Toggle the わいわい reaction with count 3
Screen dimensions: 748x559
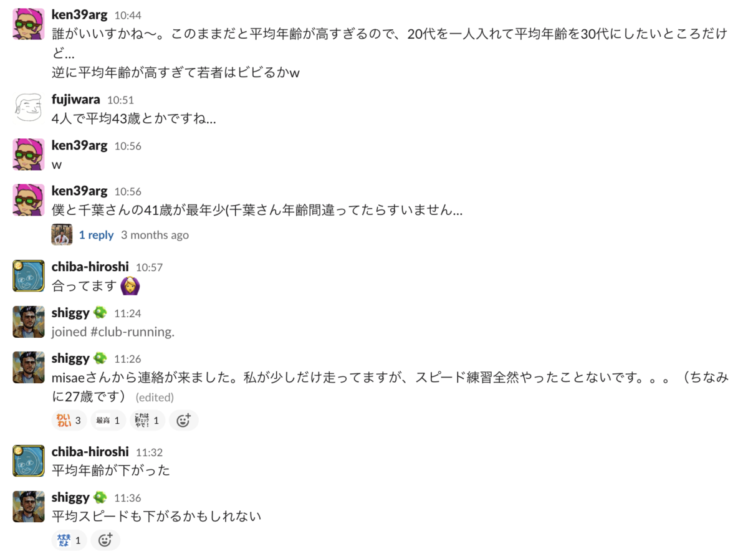69,421
